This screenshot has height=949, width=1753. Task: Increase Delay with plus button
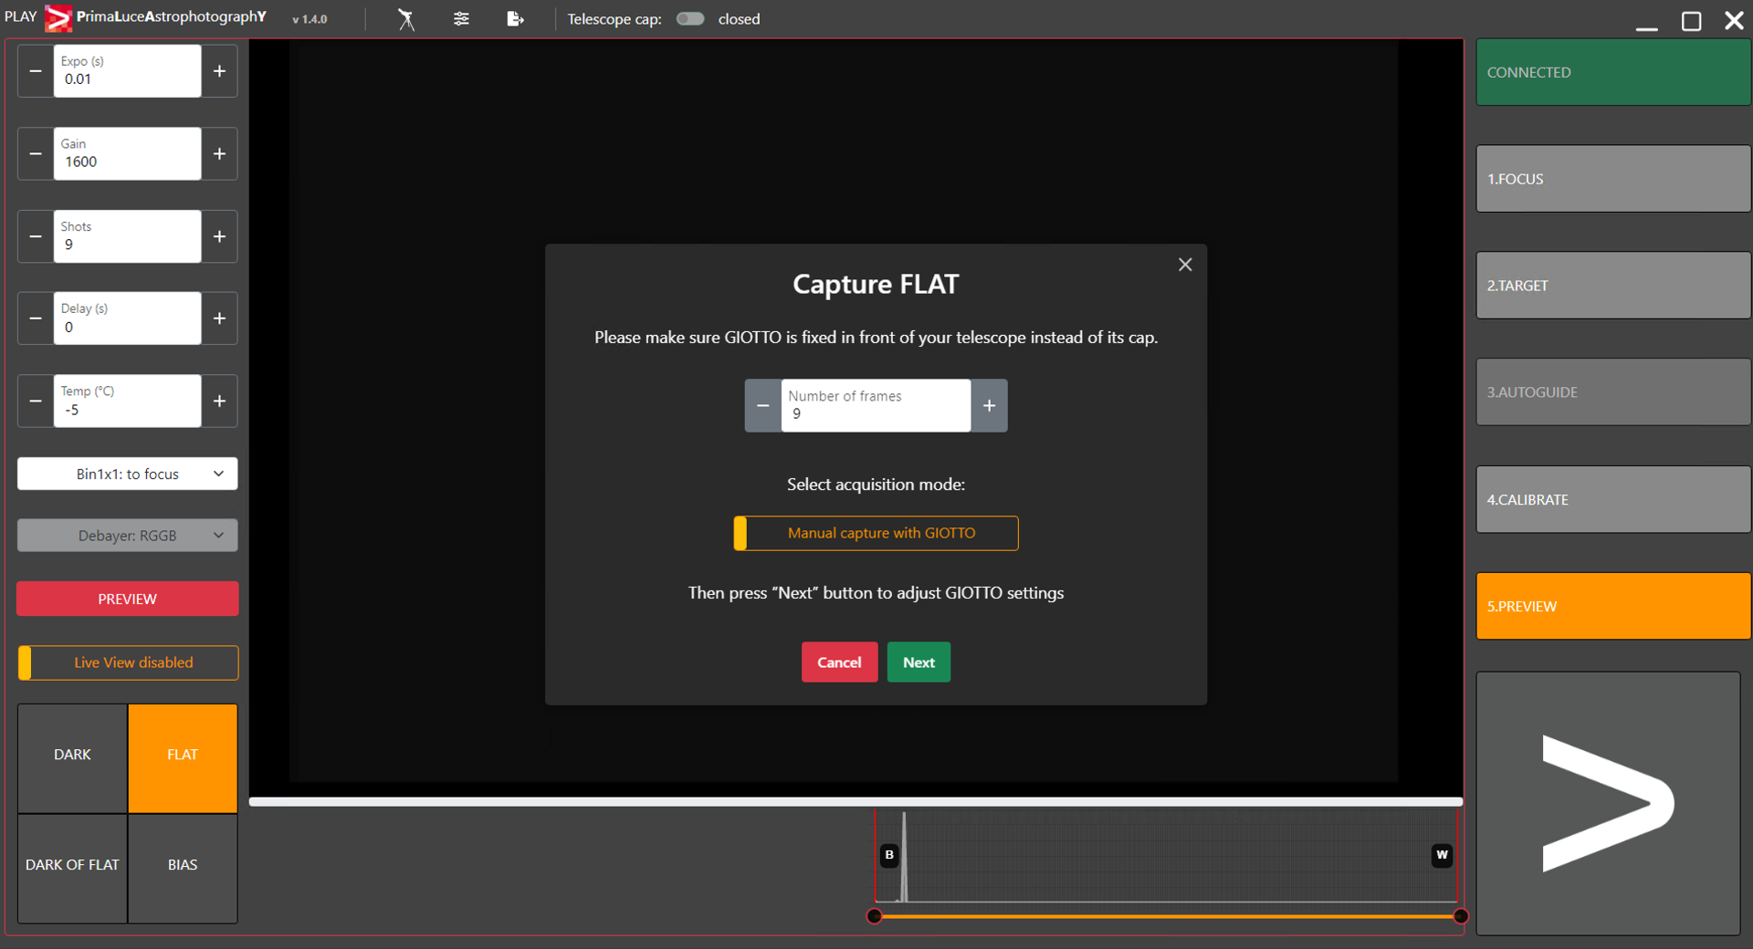point(219,318)
